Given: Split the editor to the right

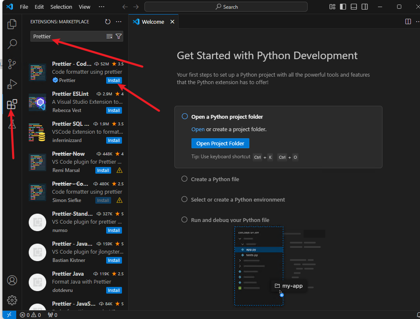Looking at the screenshot, I should tap(408, 21).
